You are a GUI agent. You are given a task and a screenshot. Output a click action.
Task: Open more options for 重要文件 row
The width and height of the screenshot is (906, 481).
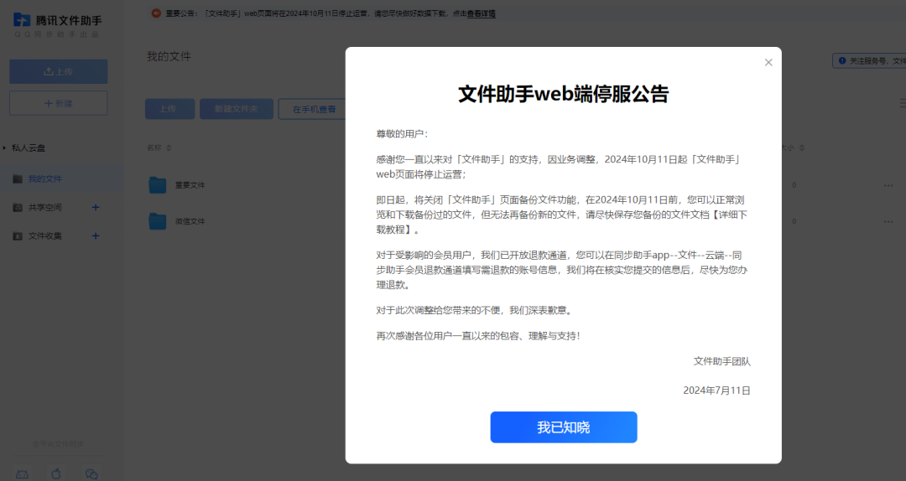888,185
